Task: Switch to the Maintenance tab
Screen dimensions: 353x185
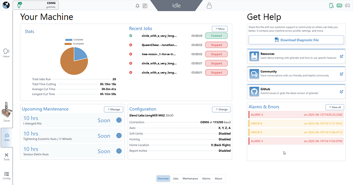Action: point(190,178)
